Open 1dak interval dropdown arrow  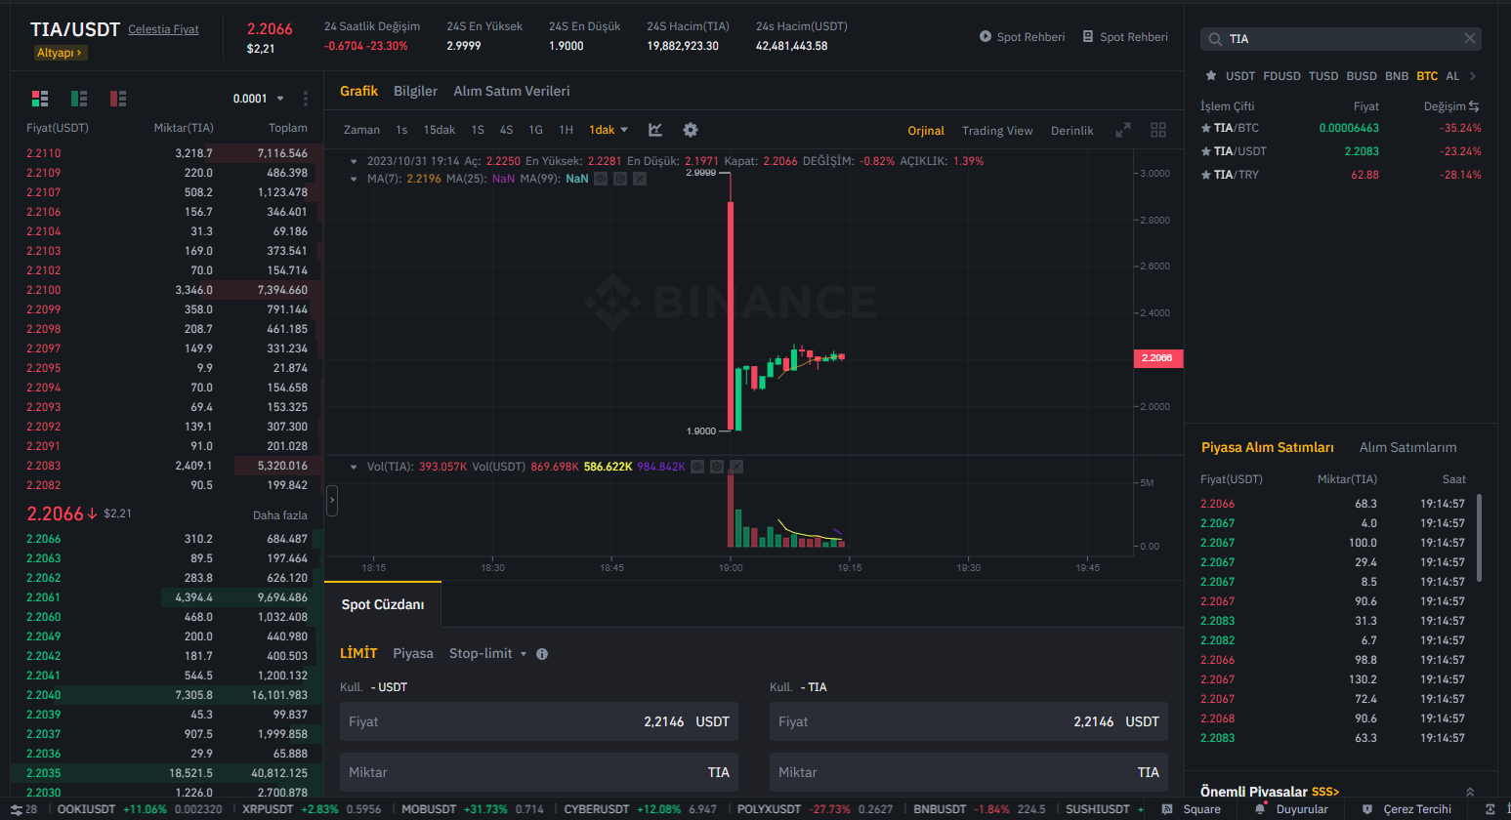click(624, 130)
